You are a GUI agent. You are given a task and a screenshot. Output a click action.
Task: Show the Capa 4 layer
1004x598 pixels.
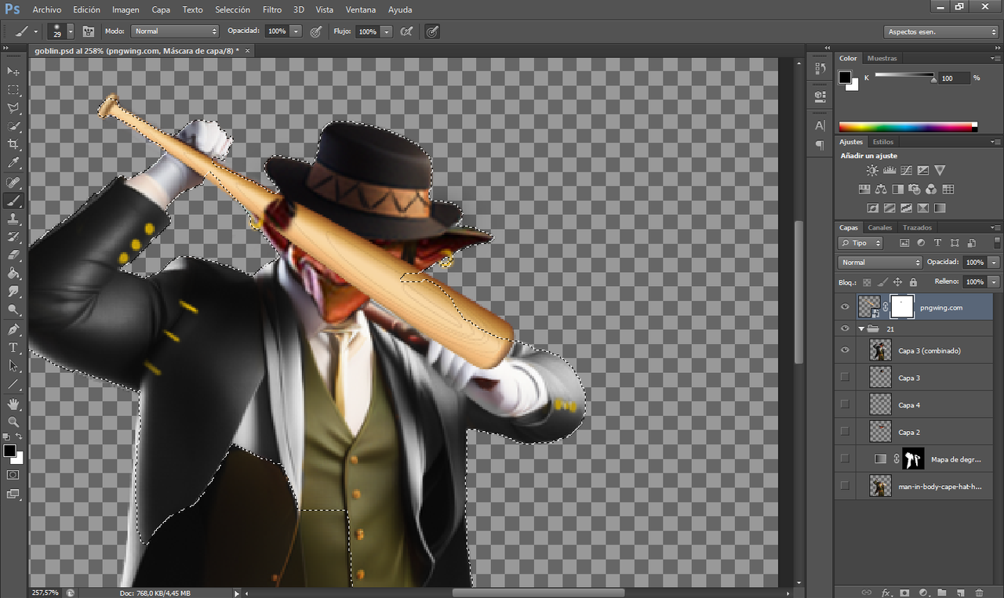coord(845,404)
